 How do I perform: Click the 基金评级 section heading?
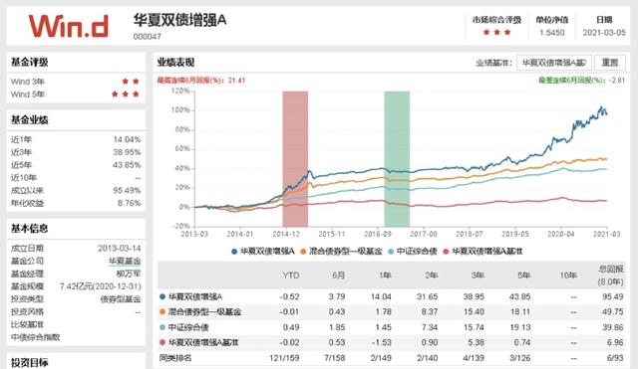pyautogui.click(x=29, y=62)
